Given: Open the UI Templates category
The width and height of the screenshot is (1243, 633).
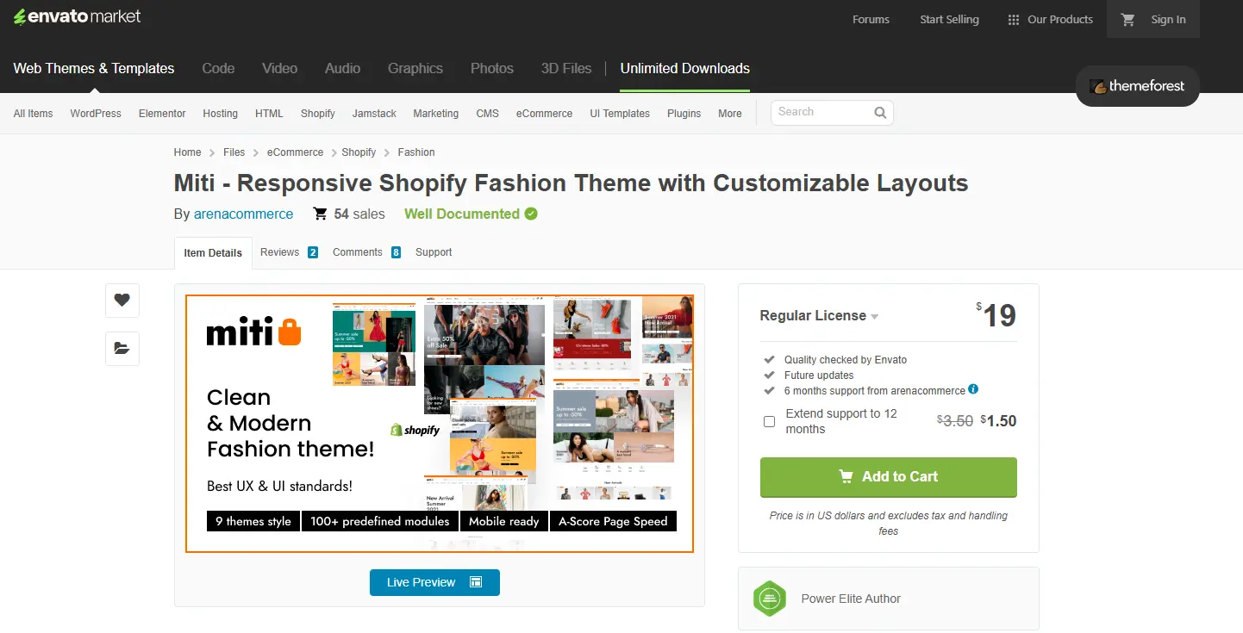Looking at the screenshot, I should (620, 114).
